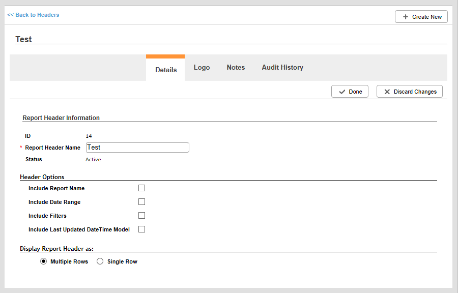Switch to the Logo tab
This screenshot has height=293, width=458.
[x=202, y=68]
